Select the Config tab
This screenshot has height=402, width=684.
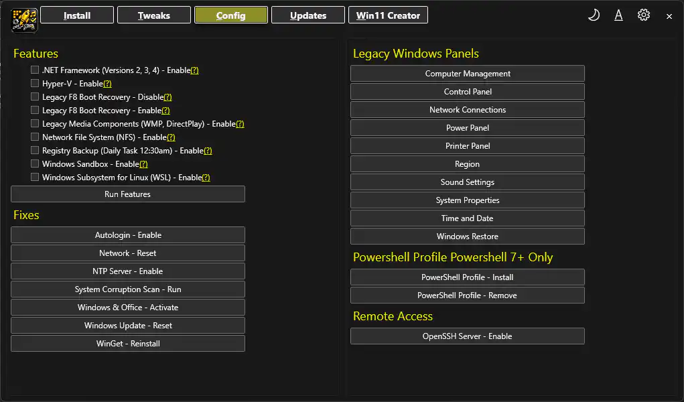point(230,15)
